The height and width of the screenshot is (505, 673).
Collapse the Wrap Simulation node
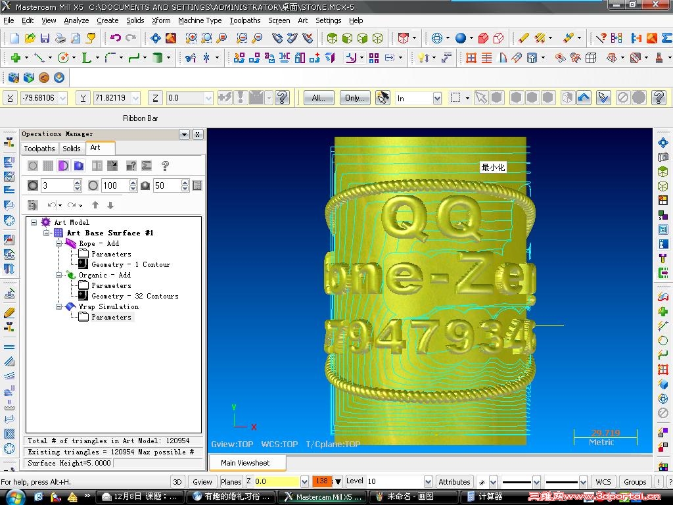[x=58, y=306]
